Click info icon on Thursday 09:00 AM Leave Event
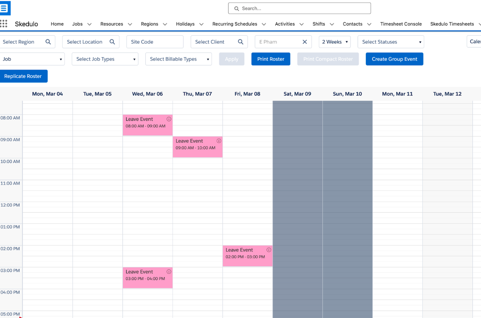The width and height of the screenshot is (481, 318). pos(219,141)
